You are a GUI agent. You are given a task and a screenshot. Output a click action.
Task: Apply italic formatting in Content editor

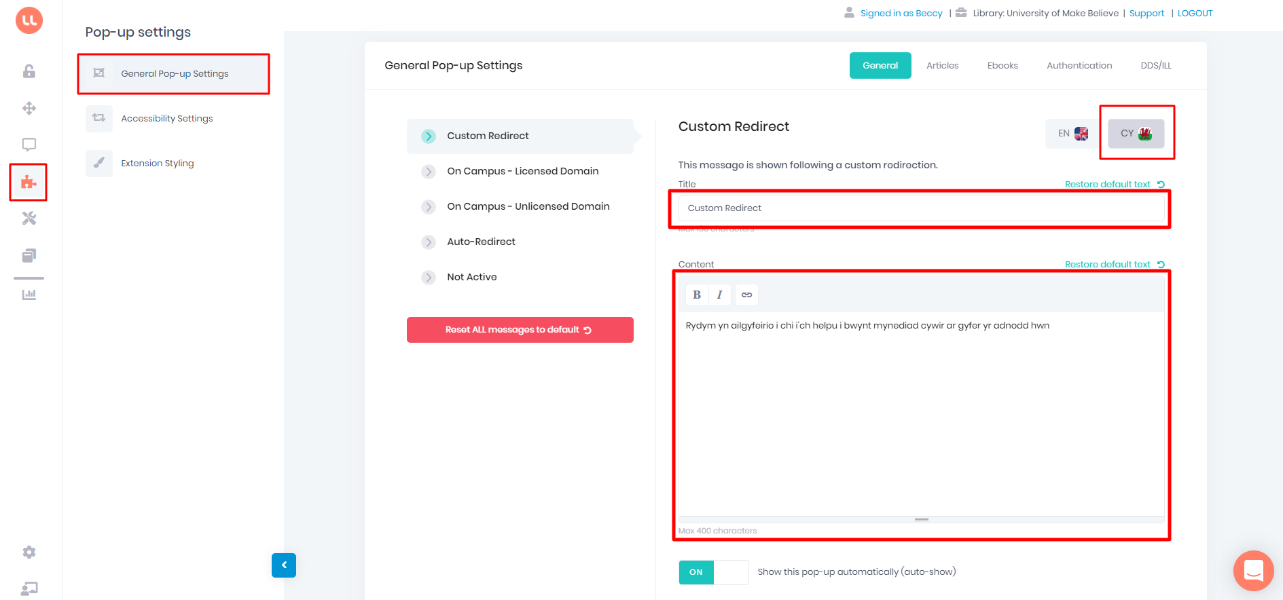click(719, 295)
